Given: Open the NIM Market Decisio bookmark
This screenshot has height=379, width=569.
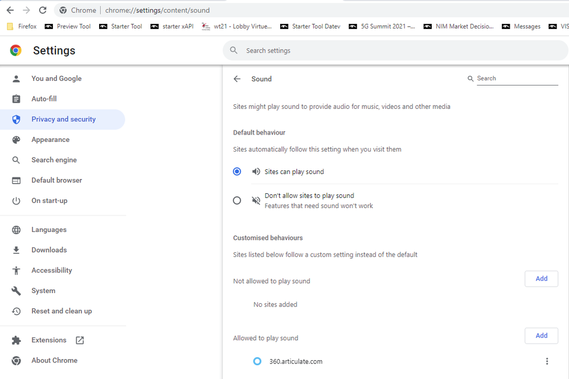Looking at the screenshot, I should coord(459,26).
